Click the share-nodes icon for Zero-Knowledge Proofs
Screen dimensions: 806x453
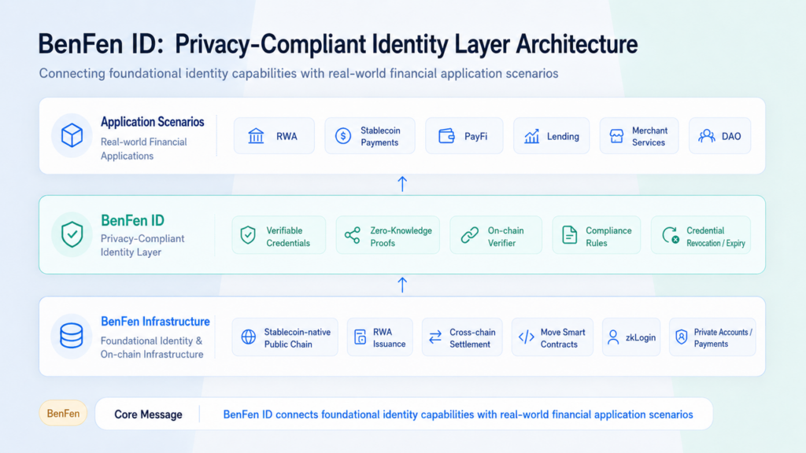[353, 235]
